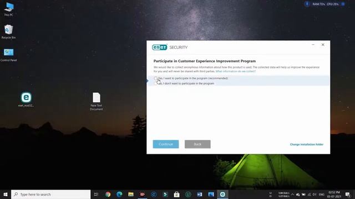Click the Continue button
The height and width of the screenshot is (199, 355).
(x=166, y=144)
